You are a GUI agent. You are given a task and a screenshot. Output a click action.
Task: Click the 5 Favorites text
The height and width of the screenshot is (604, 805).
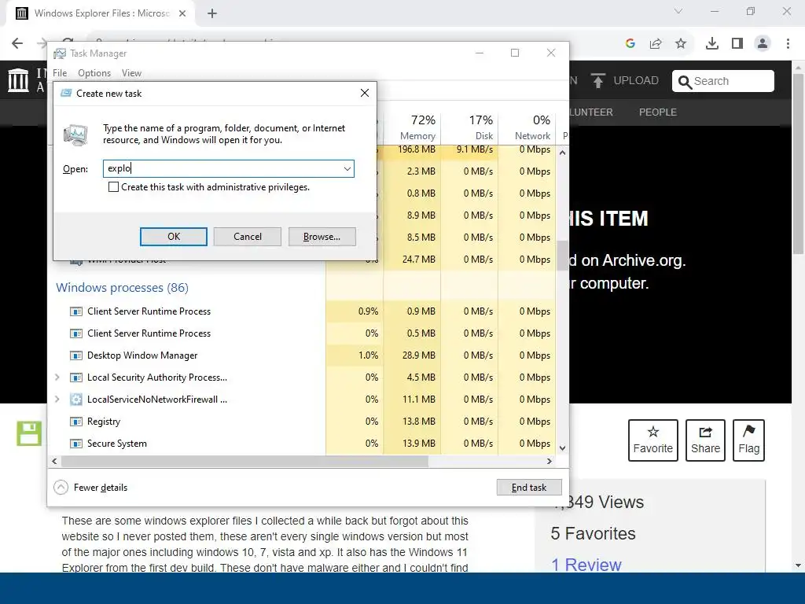(x=593, y=534)
